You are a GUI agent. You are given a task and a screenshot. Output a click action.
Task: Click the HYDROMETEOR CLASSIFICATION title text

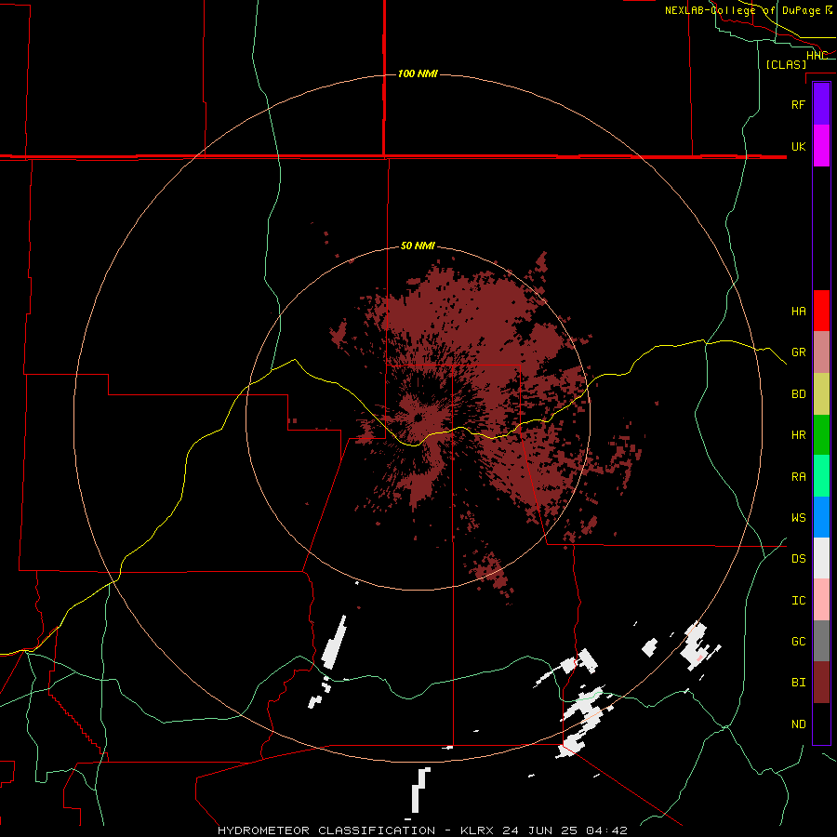[x=326, y=830]
